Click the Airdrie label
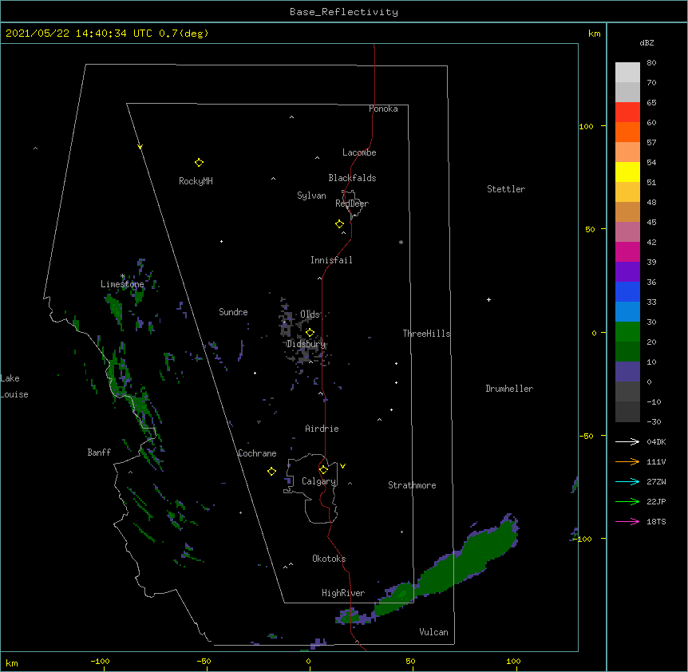Image resolution: width=688 pixels, height=672 pixels. click(322, 429)
